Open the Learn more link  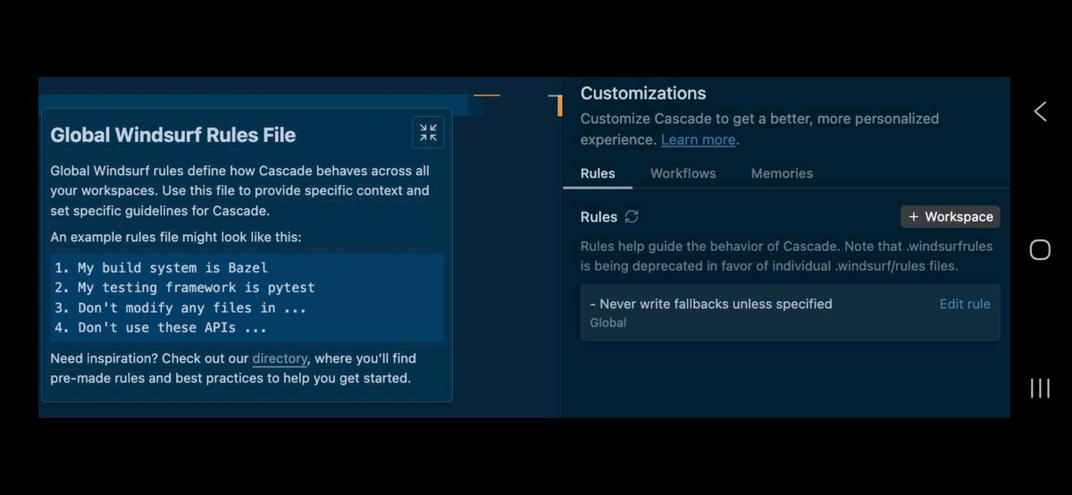(699, 139)
